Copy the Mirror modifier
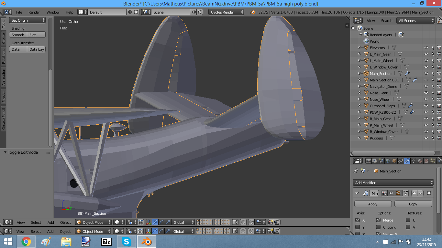The image size is (442, 248). [413, 204]
